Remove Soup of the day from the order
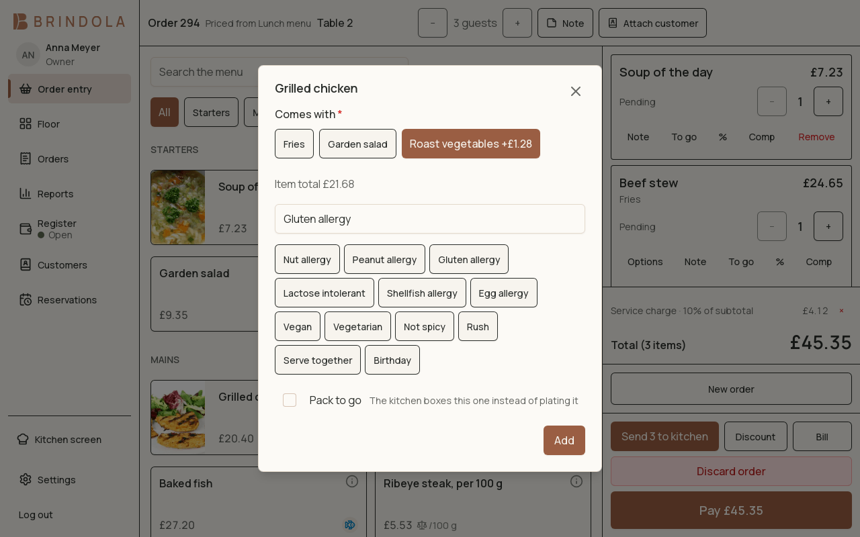Image resolution: width=860 pixels, height=537 pixels. click(x=816, y=137)
